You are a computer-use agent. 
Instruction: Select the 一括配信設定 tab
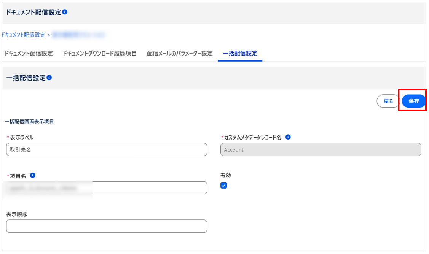pyautogui.click(x=240, y=53)
